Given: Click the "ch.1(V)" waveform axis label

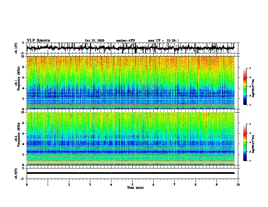Looking at the screenshot, I should click(16, 48).
